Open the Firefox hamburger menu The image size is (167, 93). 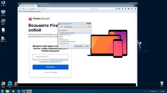pos(135,9)
